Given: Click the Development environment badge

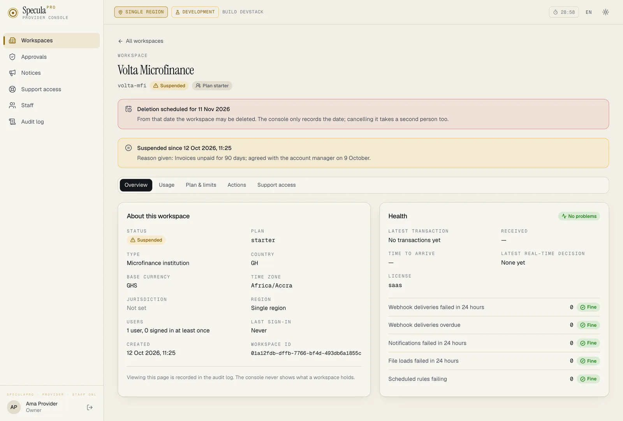Looking at the screenshot, I should (195, 12).
